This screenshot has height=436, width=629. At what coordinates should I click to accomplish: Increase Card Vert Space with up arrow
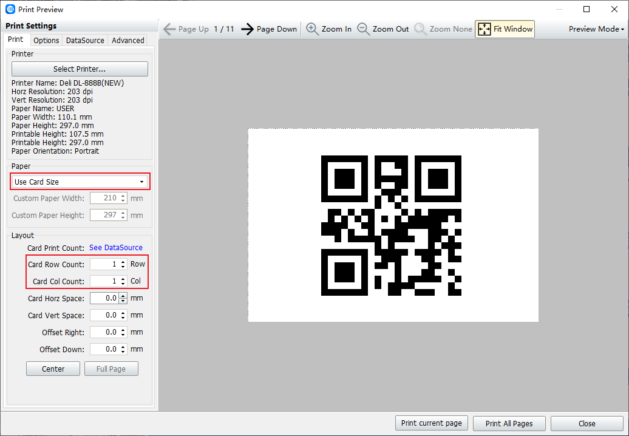123,313
